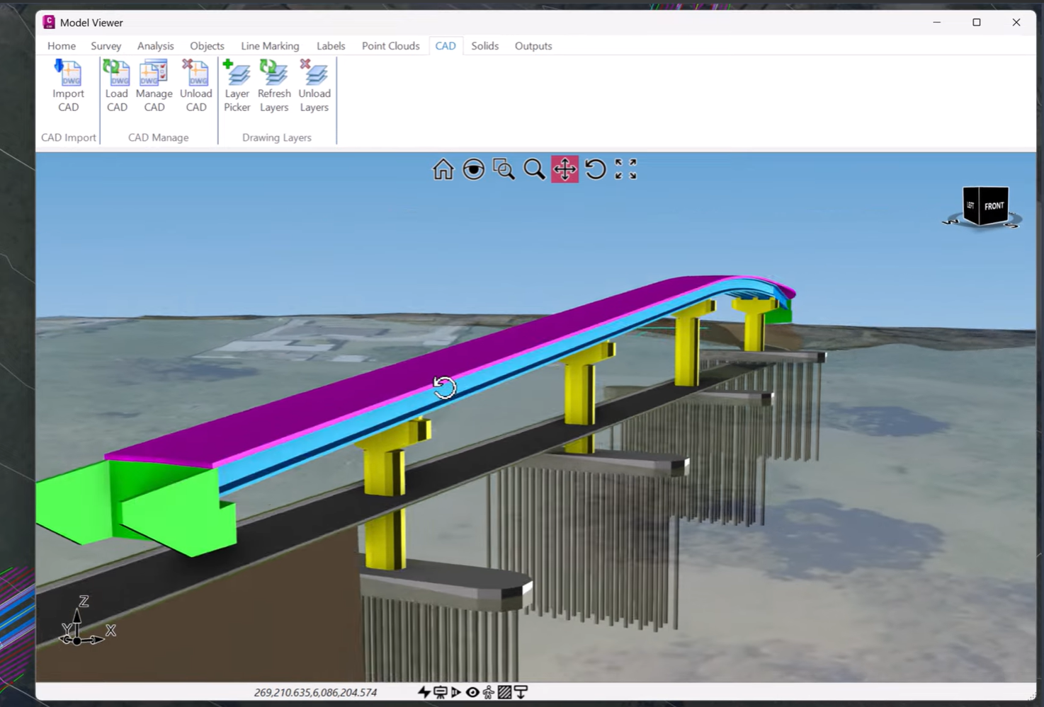This screenshot has height=707, width=1044.
Task: Toggle the eye visibility icon in the status bar
Action: (472, 692)
